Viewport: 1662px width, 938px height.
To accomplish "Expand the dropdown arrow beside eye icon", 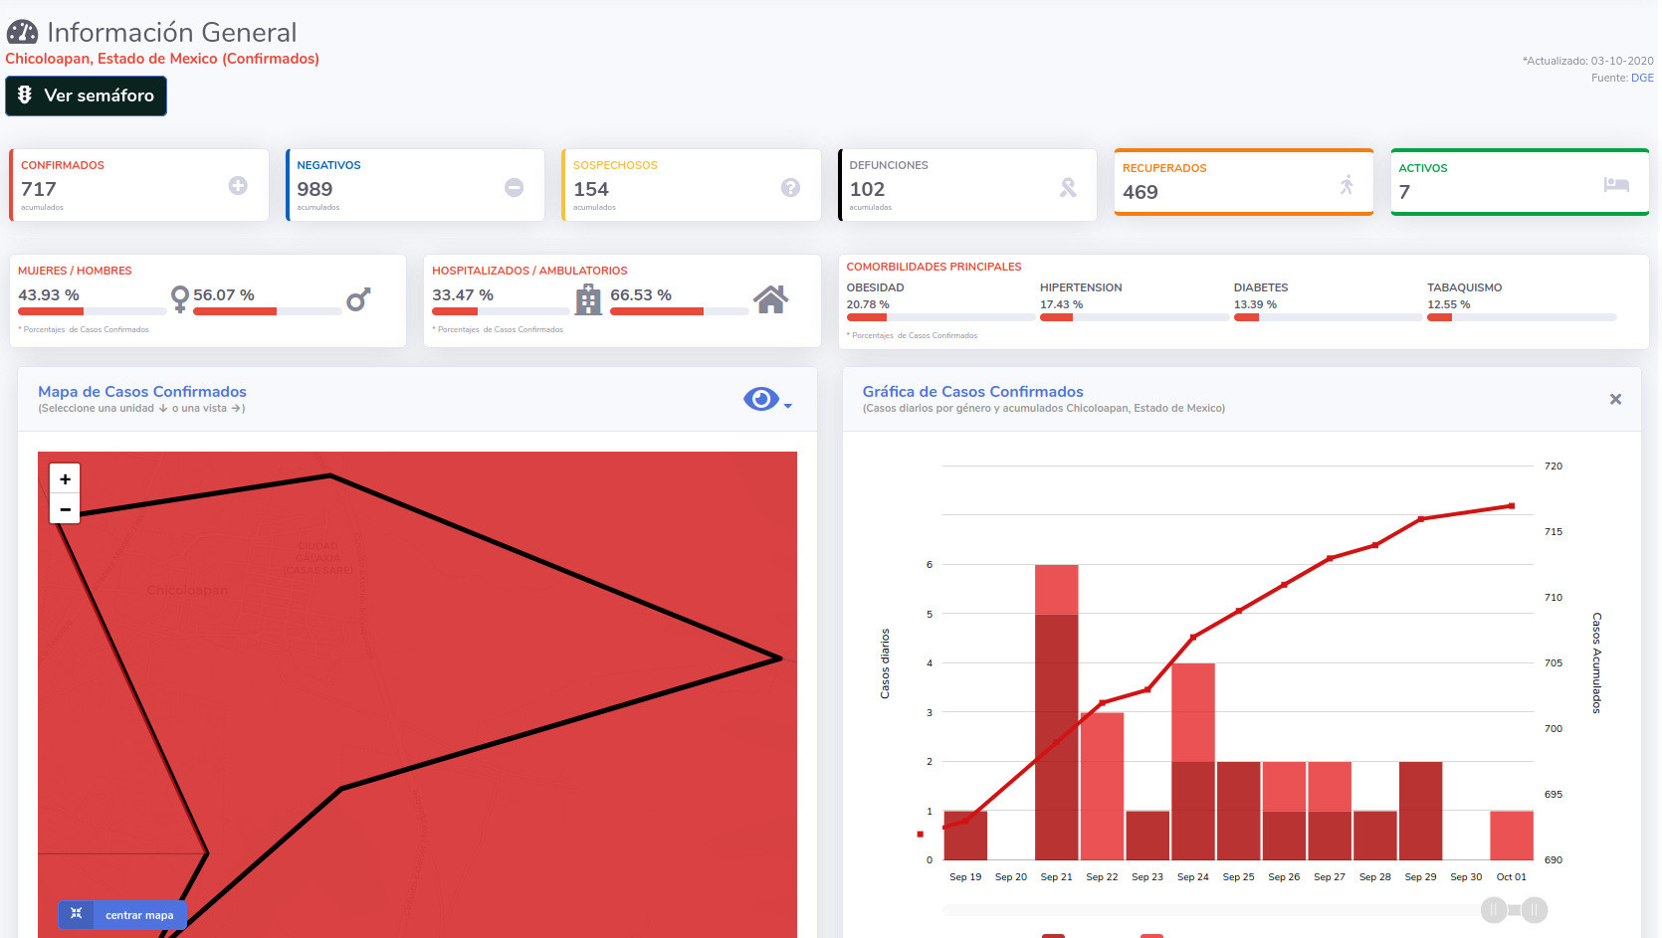I will coord(788,406).
